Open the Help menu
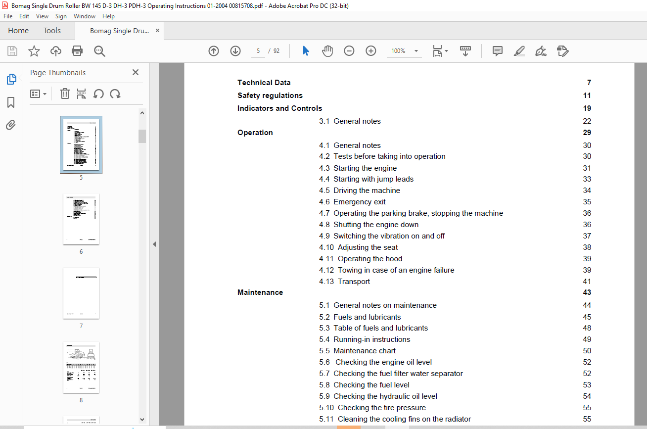 coord(108,16)
